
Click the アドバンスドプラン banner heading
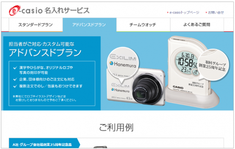point(45,53)
